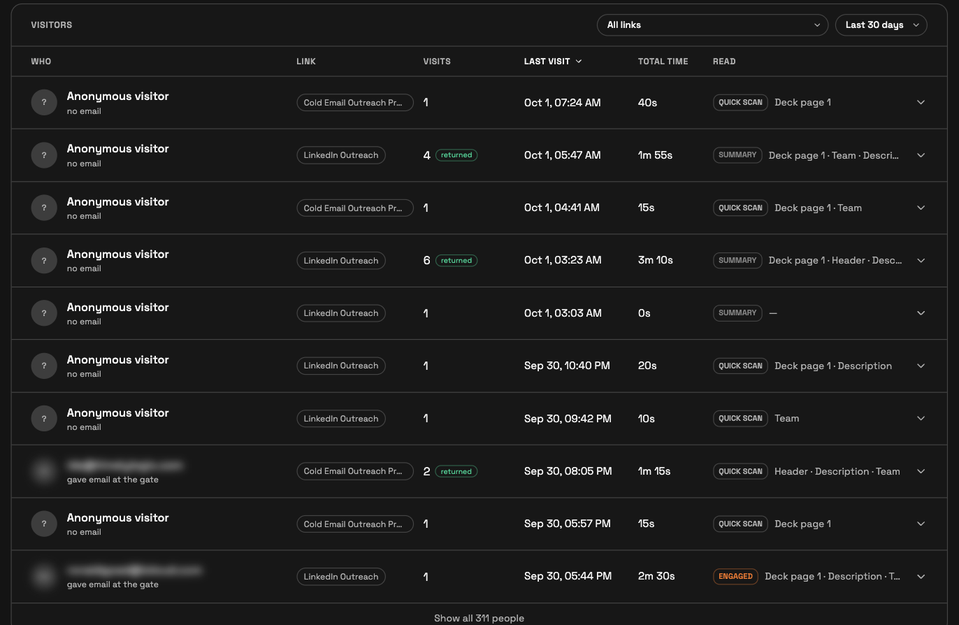The image size is (959, 625).
Task: Expand the Oct 1, 03:03 AM visitor row
Action: coord(921,313)
